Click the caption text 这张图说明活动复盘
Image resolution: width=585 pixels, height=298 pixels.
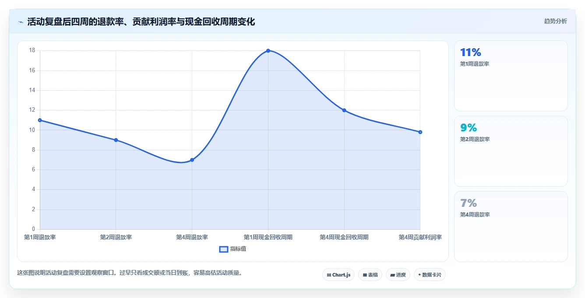point(130,273)
